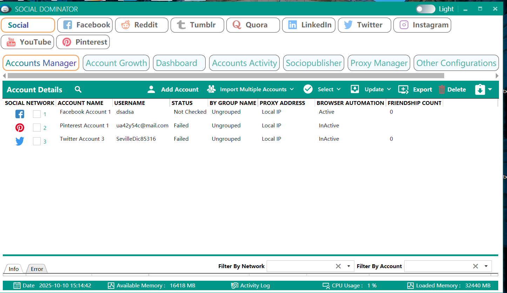Expand Import Multiple Accounts dropdown
This screenshot has width=507, height=293.
[292, 89]
